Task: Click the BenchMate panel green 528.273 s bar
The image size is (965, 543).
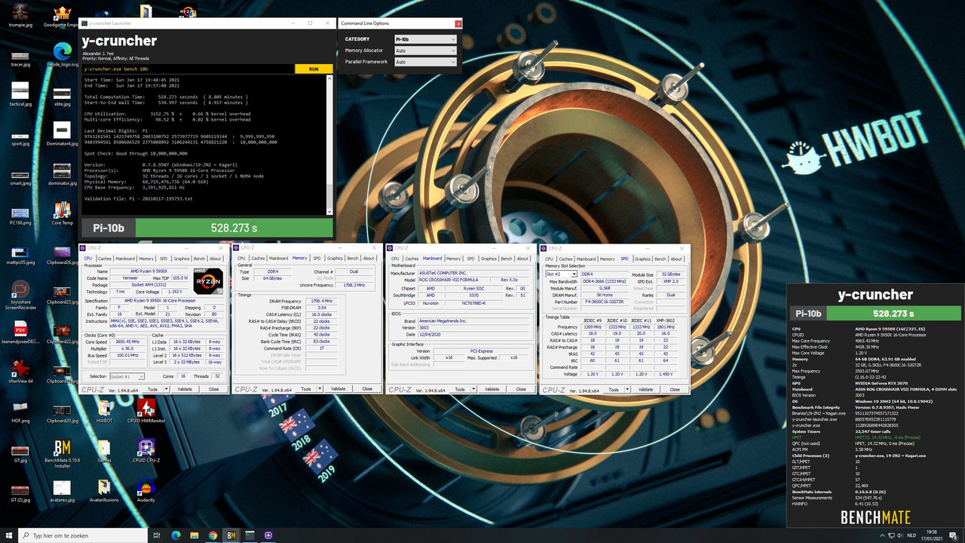Action: click(893, 313)
